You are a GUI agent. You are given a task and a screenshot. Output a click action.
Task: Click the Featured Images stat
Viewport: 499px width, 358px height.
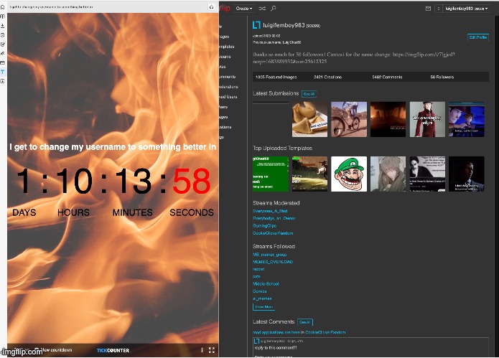276,77
